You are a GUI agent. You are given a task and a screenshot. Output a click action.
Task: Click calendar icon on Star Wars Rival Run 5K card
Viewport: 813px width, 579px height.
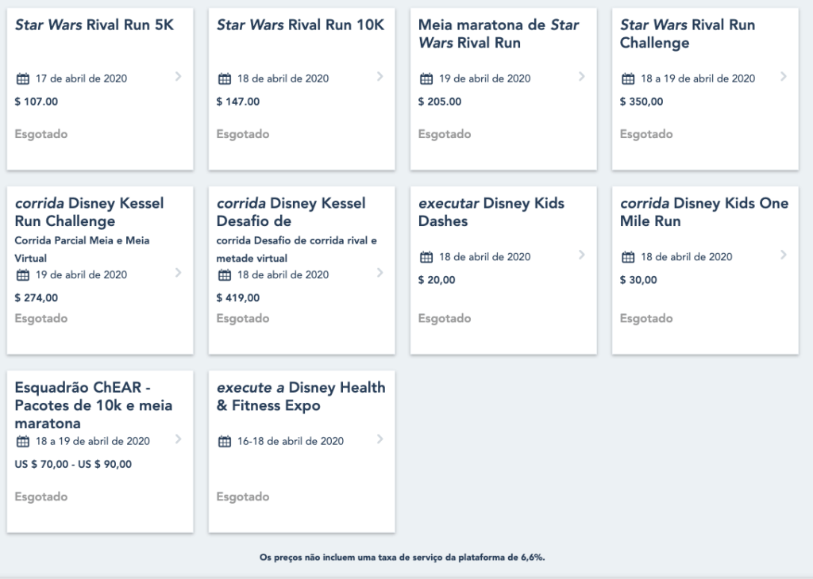click(23, 79)
